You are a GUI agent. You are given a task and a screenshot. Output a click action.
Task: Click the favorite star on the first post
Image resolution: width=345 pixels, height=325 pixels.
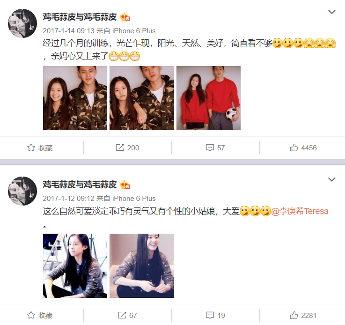(31, 148)
